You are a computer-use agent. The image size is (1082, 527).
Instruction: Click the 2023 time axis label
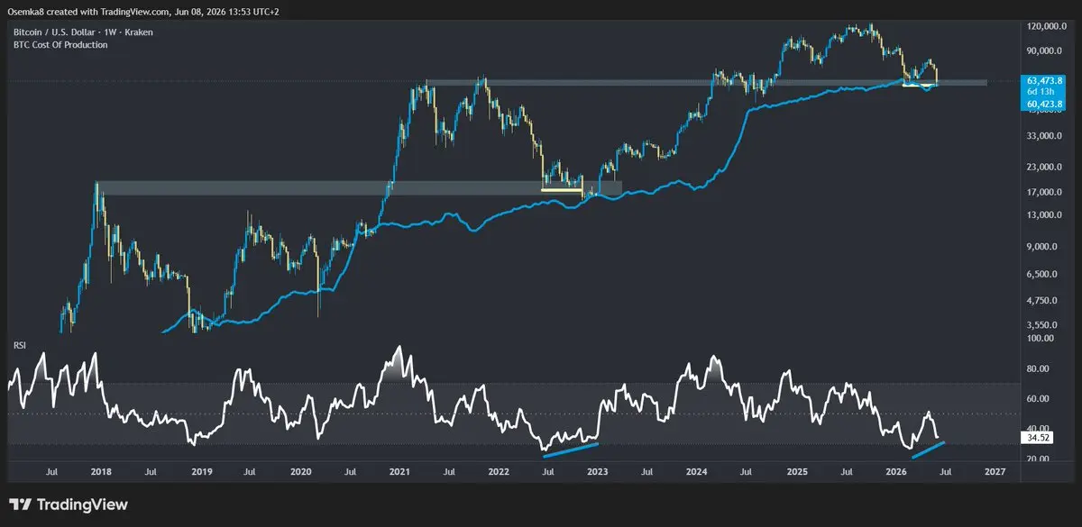point(597,472)
